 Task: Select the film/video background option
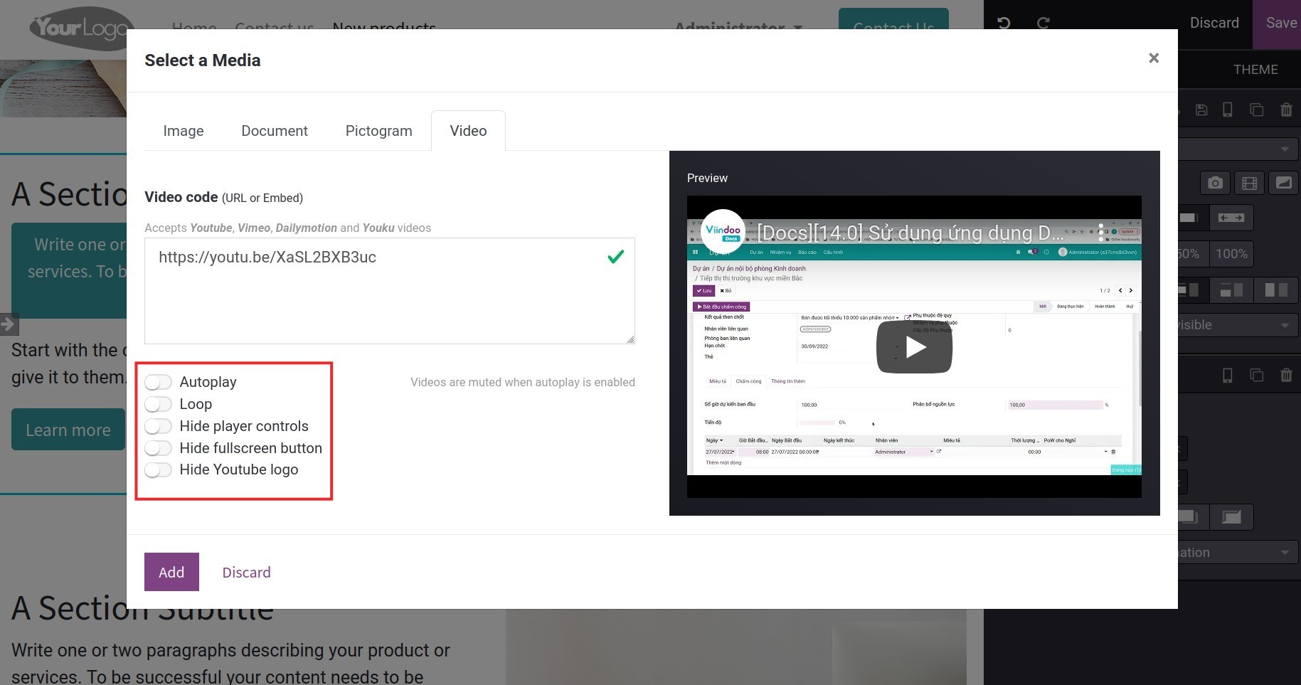[x=1250, y=183]
